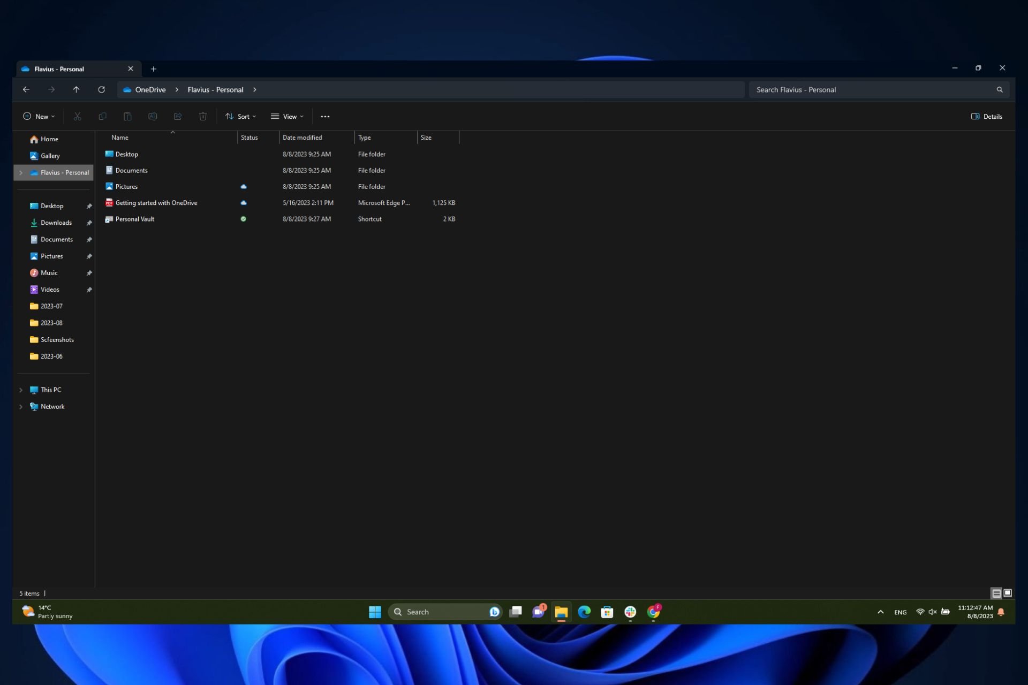Add a new File Explorer tab
This screenshot has height=685, width=1028.
(153, 69)
